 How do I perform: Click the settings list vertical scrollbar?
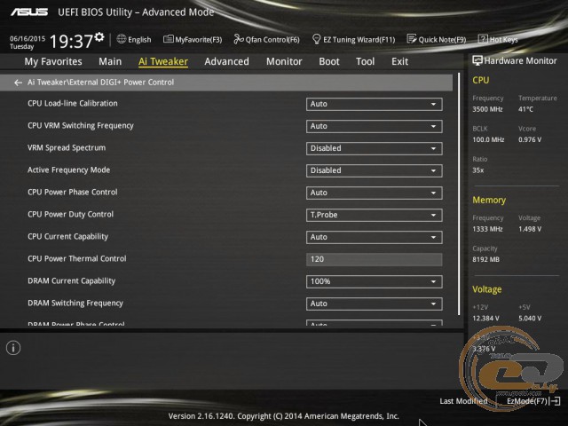pyautogui.click(x=459, y=193)
